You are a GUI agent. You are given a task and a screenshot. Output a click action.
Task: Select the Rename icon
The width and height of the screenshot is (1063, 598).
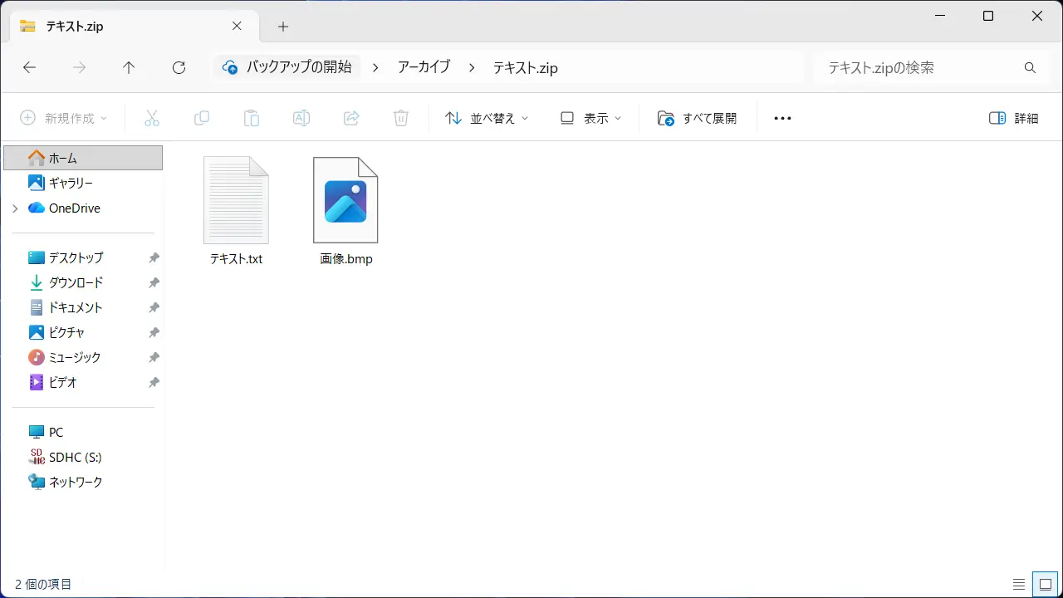(x=301, y=117)
